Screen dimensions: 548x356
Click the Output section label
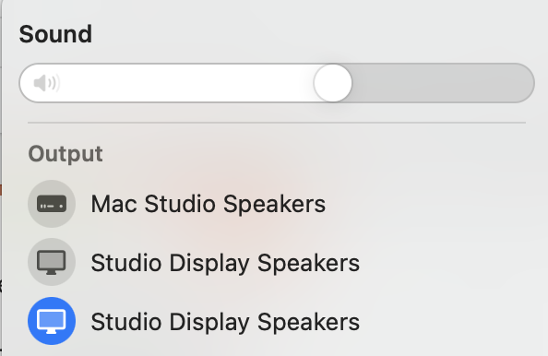(x=66, y=154)
